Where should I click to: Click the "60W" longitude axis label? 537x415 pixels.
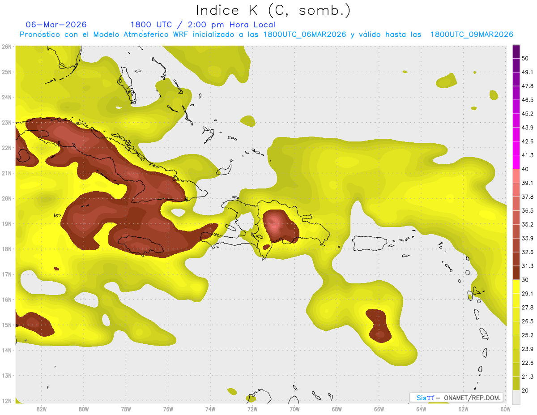[505, 409]
